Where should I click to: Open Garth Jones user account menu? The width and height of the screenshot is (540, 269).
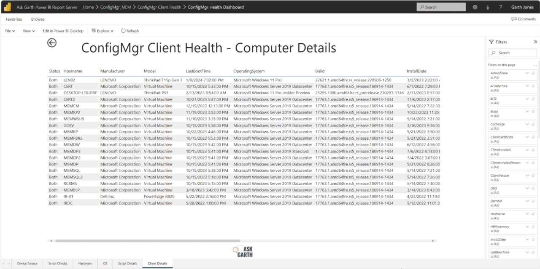click(522, 7)
